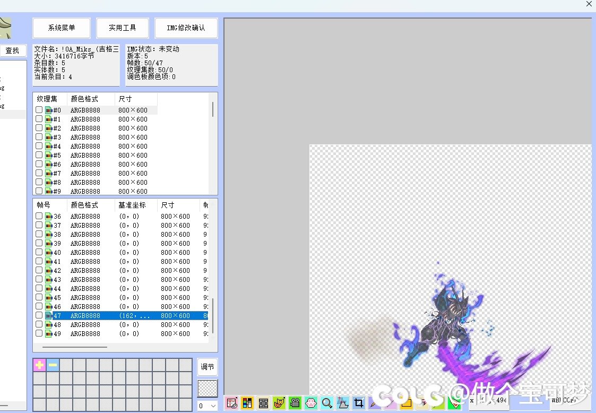The width and height of the screenshot is (596, 413).
Task: Remove palette color with blue minus icon
Action: coord(53,365)
